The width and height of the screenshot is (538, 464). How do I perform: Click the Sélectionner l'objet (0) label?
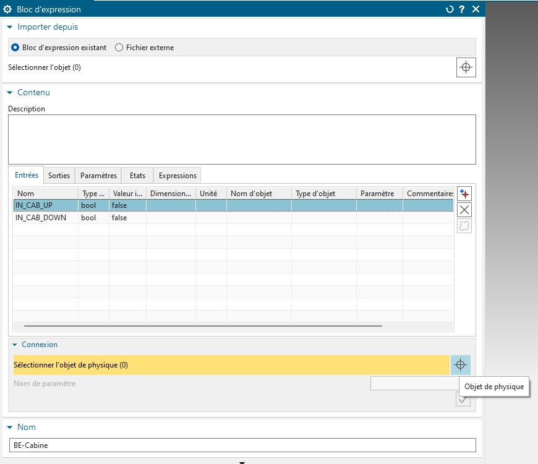pos(45,67)
